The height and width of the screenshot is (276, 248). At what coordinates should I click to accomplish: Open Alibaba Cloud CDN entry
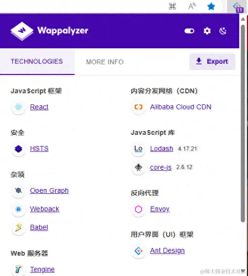pos(181,107)
